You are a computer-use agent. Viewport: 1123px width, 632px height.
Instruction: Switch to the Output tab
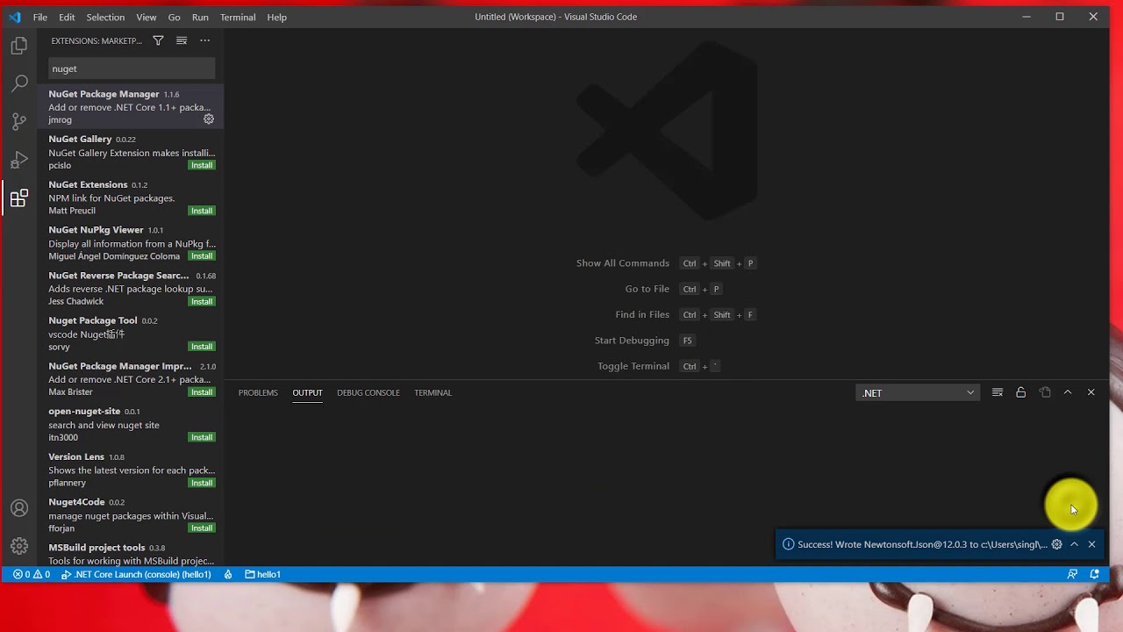(307, 392)
